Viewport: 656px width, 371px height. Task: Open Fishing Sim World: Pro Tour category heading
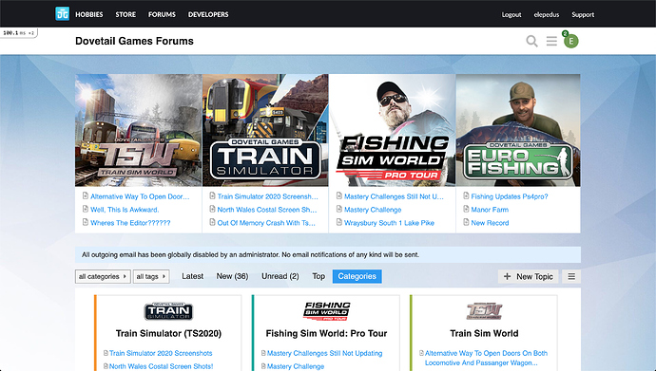[x=326, y=333]
